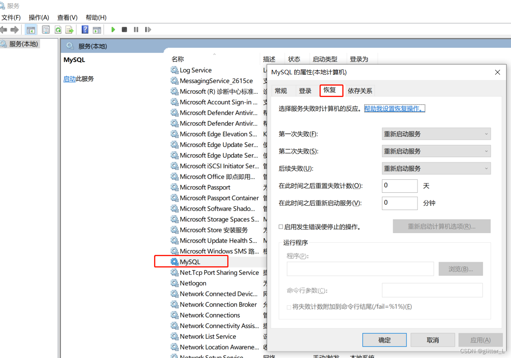Click the 浏览(B) button

461,269
